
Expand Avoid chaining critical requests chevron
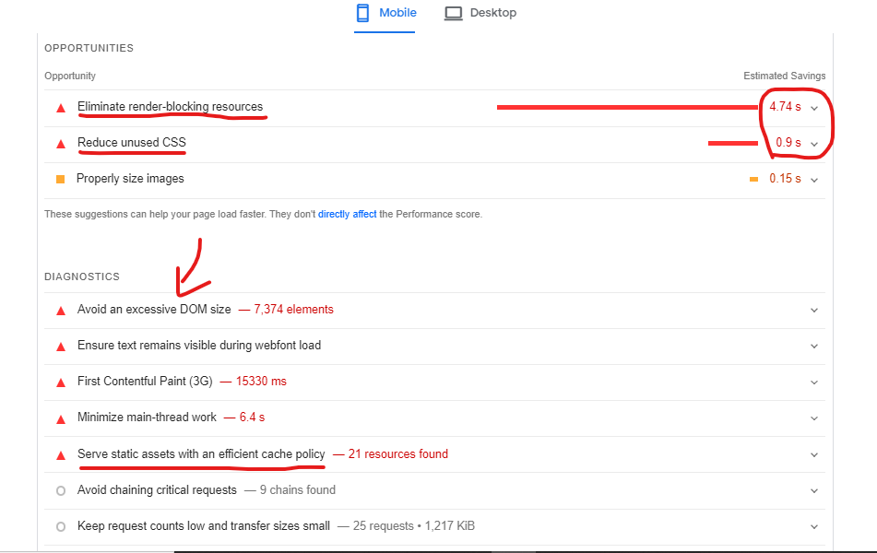814,491
